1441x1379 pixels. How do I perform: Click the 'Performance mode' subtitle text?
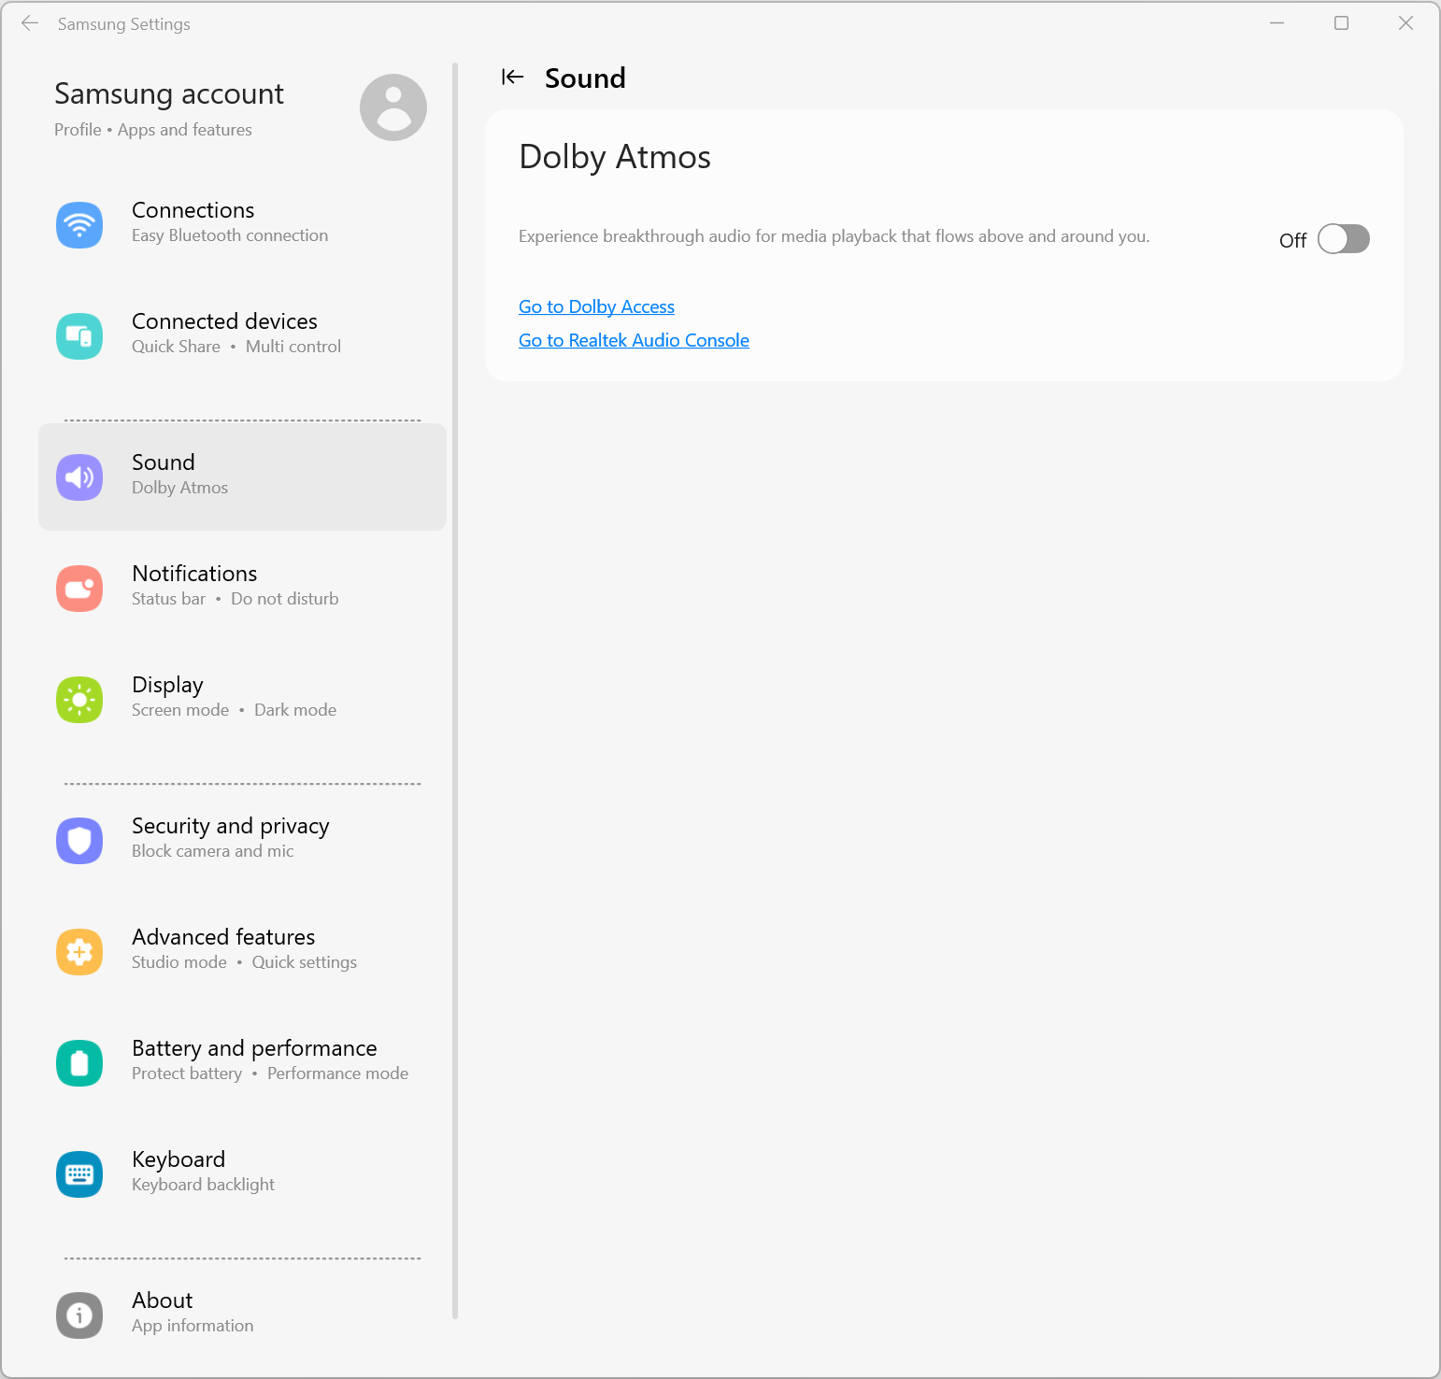pos(338,1073)
